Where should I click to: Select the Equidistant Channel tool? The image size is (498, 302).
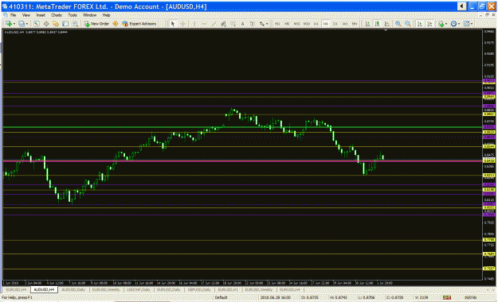click(223, 24)
